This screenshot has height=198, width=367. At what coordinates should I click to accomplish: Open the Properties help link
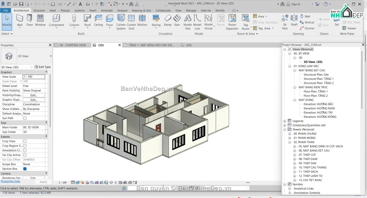point(10,181)
